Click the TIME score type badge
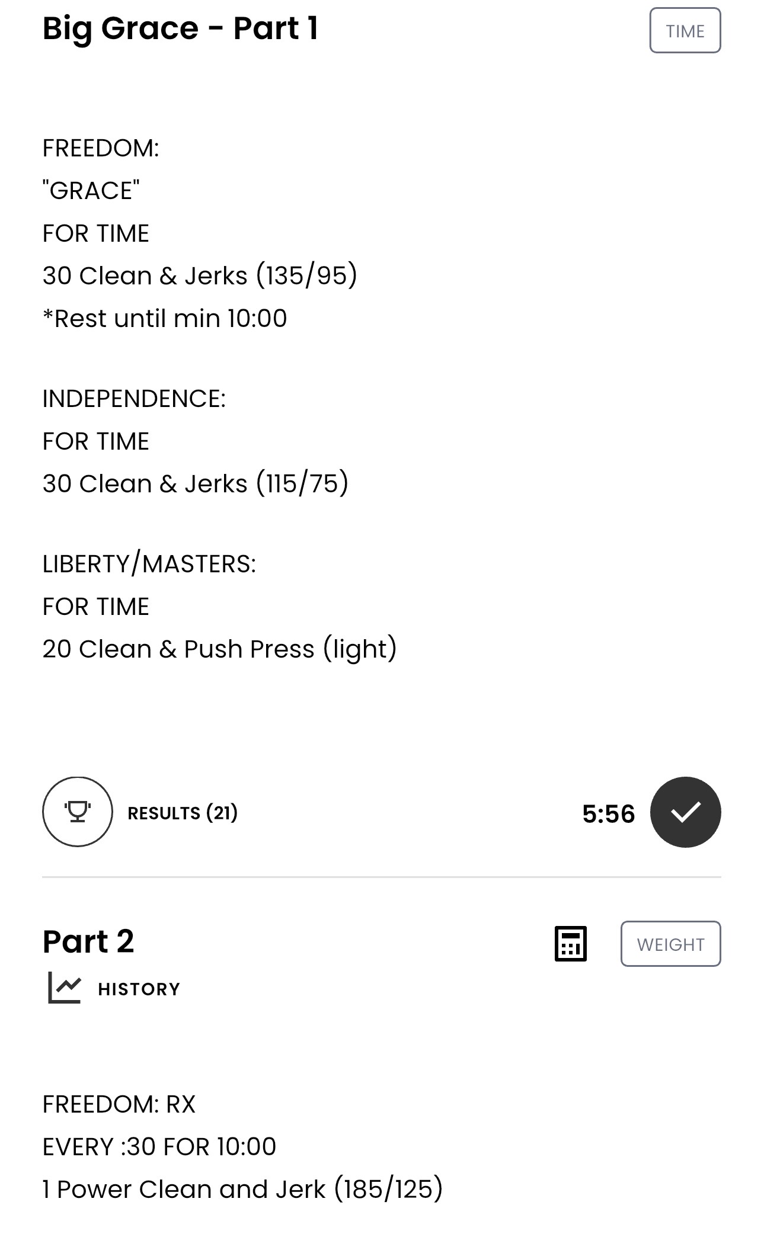 point(685,31)
